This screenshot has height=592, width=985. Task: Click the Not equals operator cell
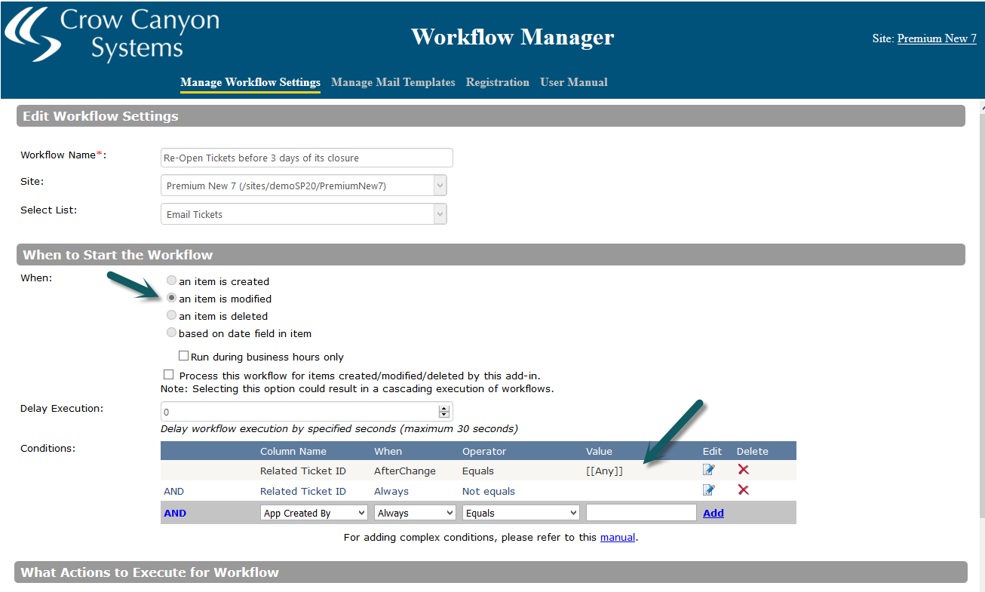489,491
